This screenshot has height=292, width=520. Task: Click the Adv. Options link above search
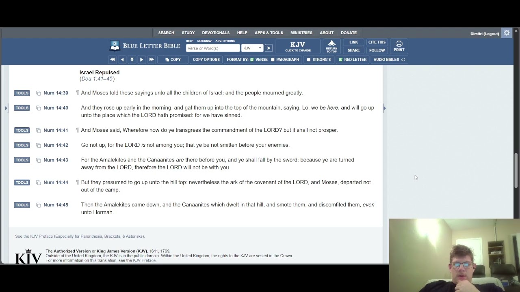click(225, 41)
